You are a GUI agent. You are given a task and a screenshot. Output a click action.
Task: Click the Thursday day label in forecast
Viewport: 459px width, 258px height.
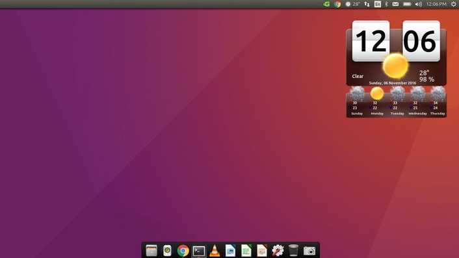coord(438,114)
